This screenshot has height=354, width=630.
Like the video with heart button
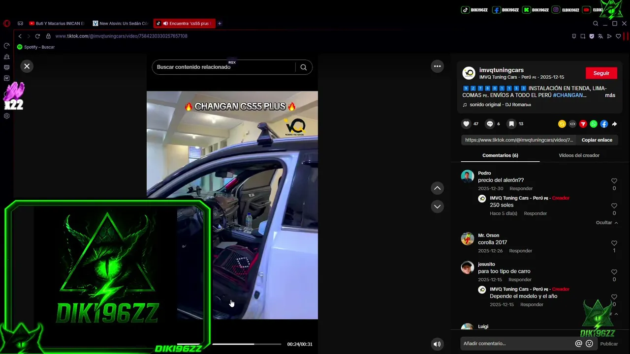[x=467, y=124]
